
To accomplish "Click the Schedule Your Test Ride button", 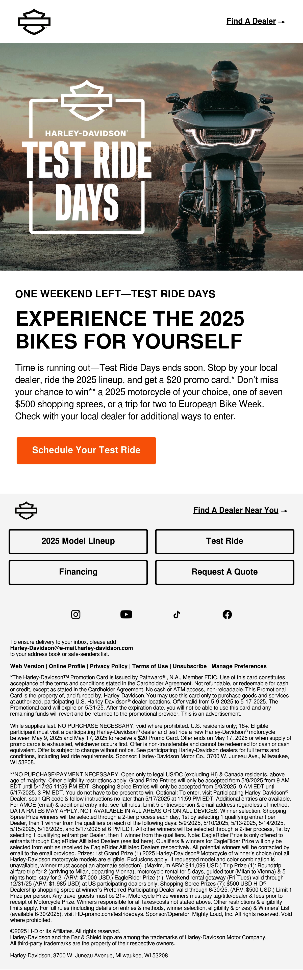I will (x=86, y=450).
